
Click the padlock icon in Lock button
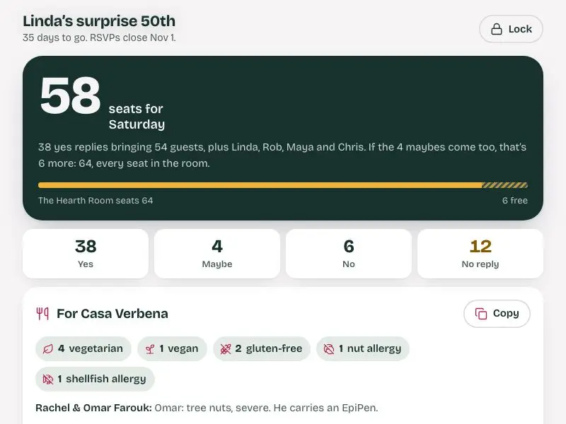(497, 29)
